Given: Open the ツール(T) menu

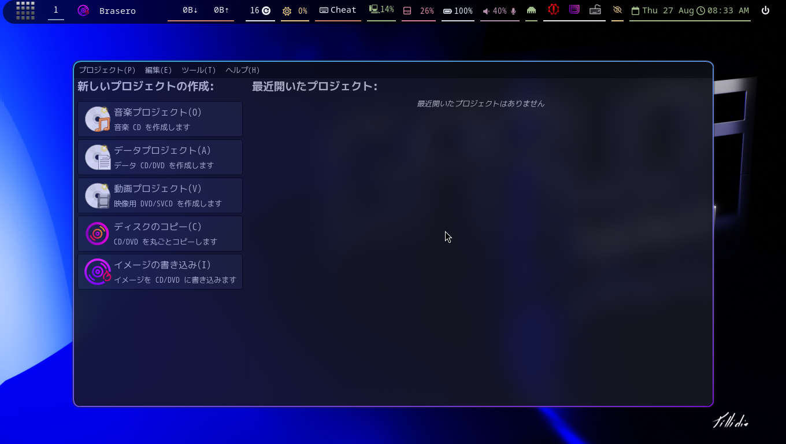Looking at the screenshot, I should pos(199,70).
